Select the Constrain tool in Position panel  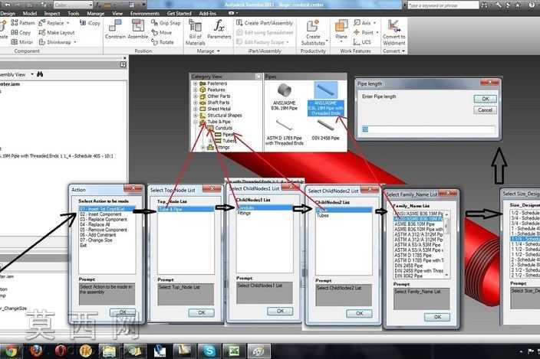tap(115, 29)
